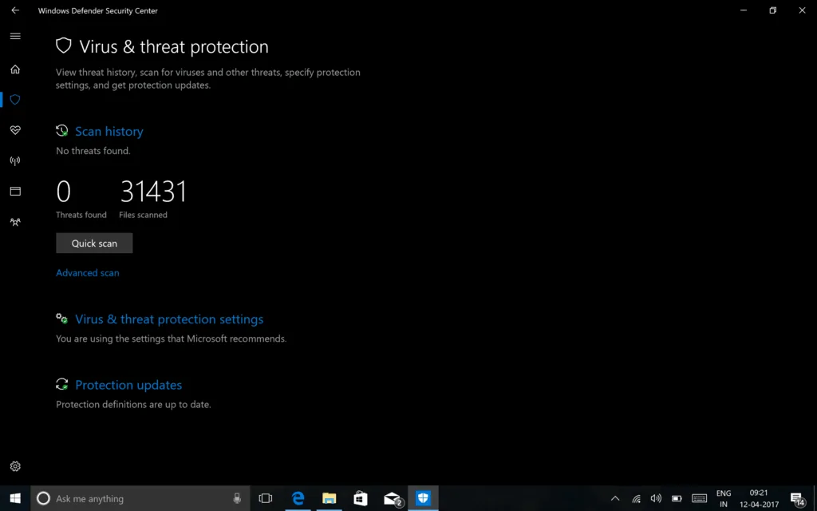Open the Windows Start menu
Screen dimensions: 817x511
pos(15,498)
